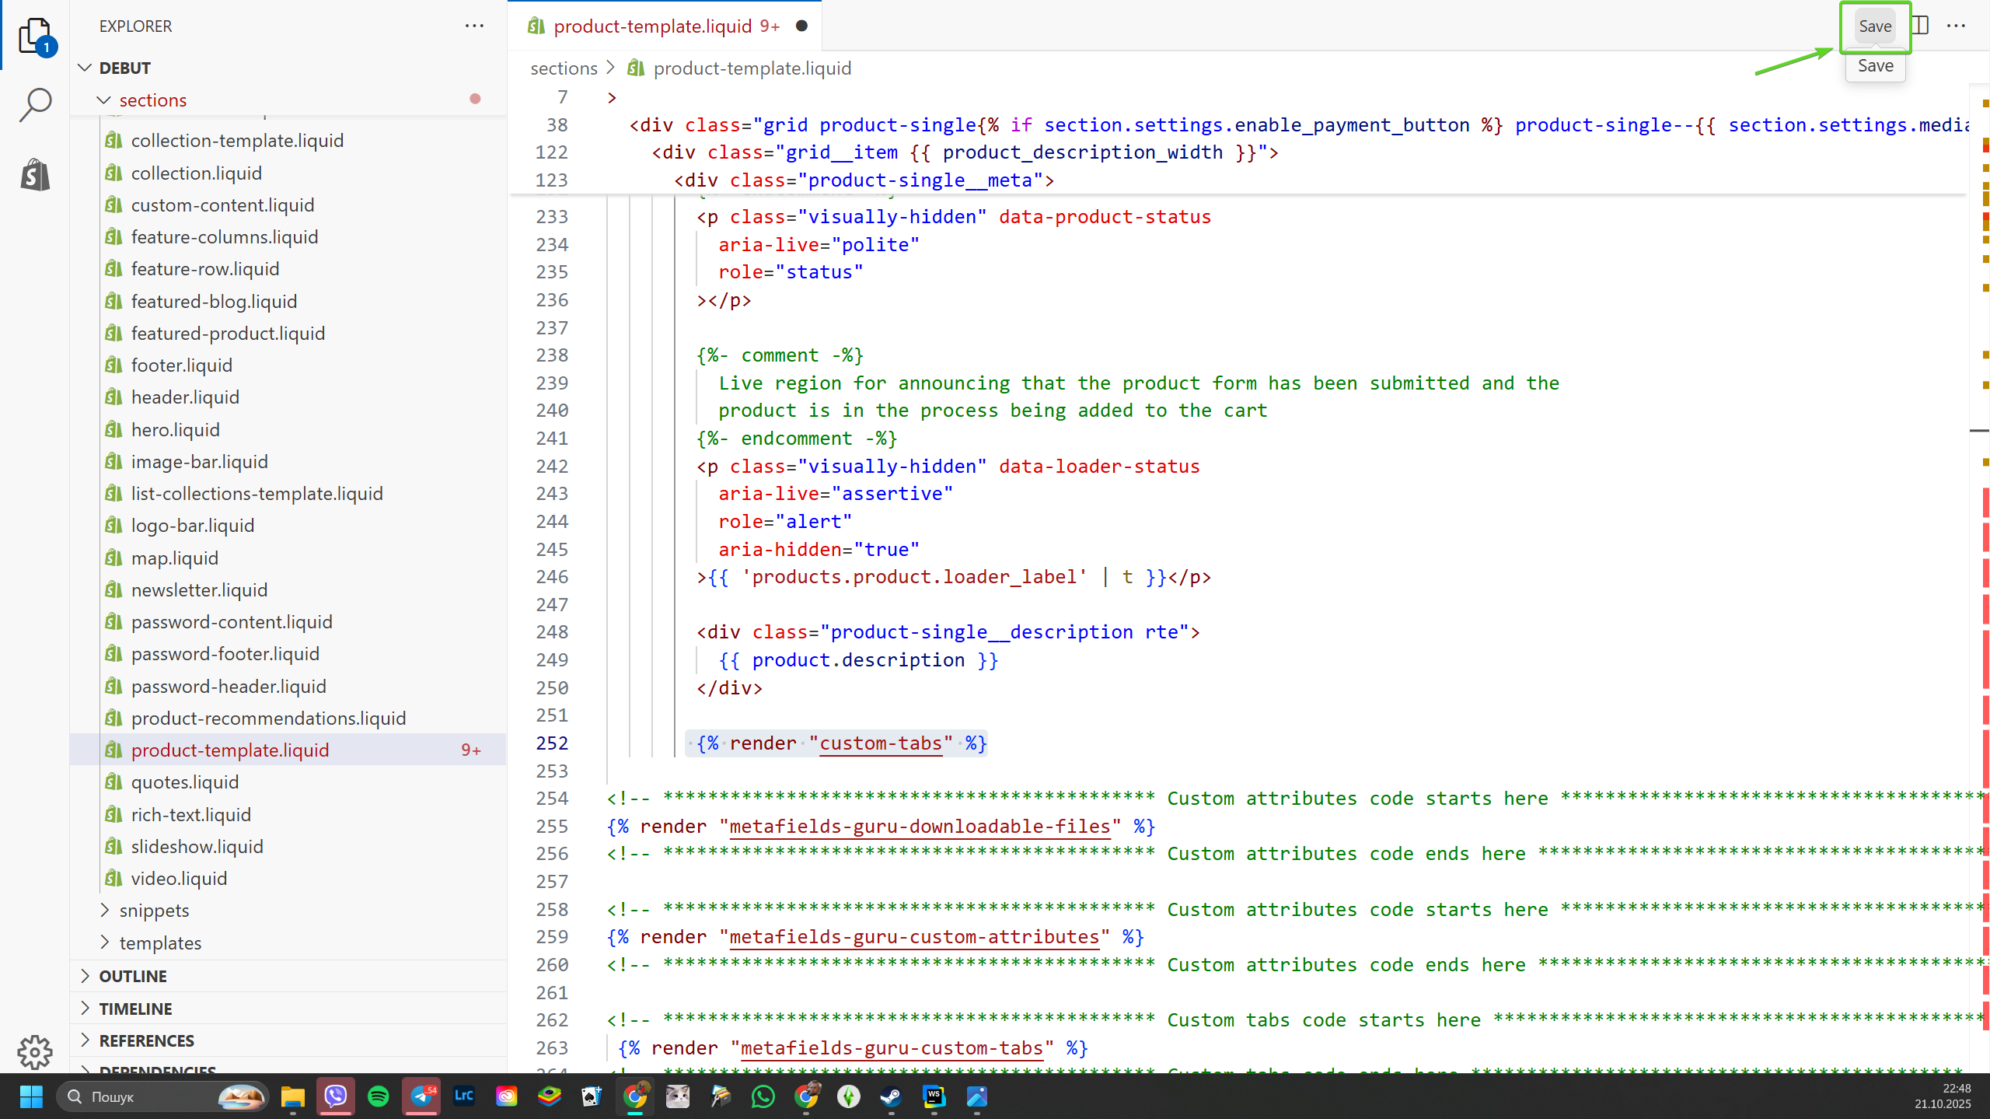The image size is (1990, 1119).
Task: Open header.liquid in file tree
Action: tap(185, 397)
